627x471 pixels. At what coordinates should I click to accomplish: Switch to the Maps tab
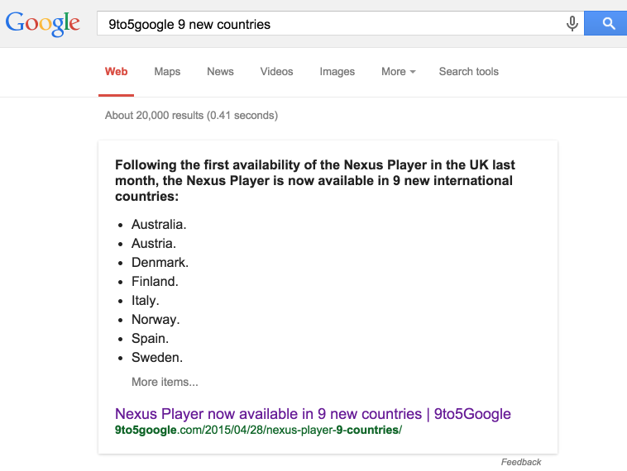click(x=167, y=72)
